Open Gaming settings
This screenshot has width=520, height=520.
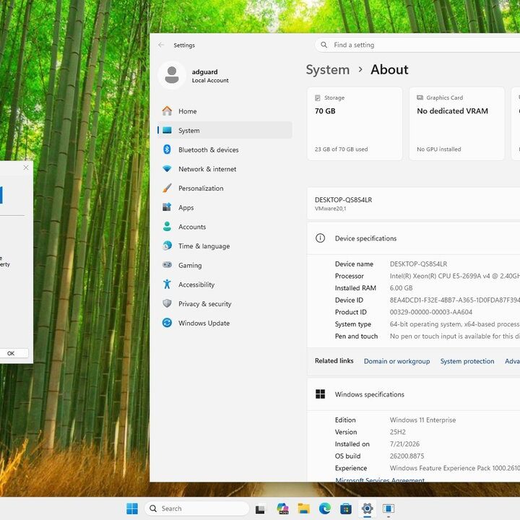pyautogui.click(x=225, y=265)
